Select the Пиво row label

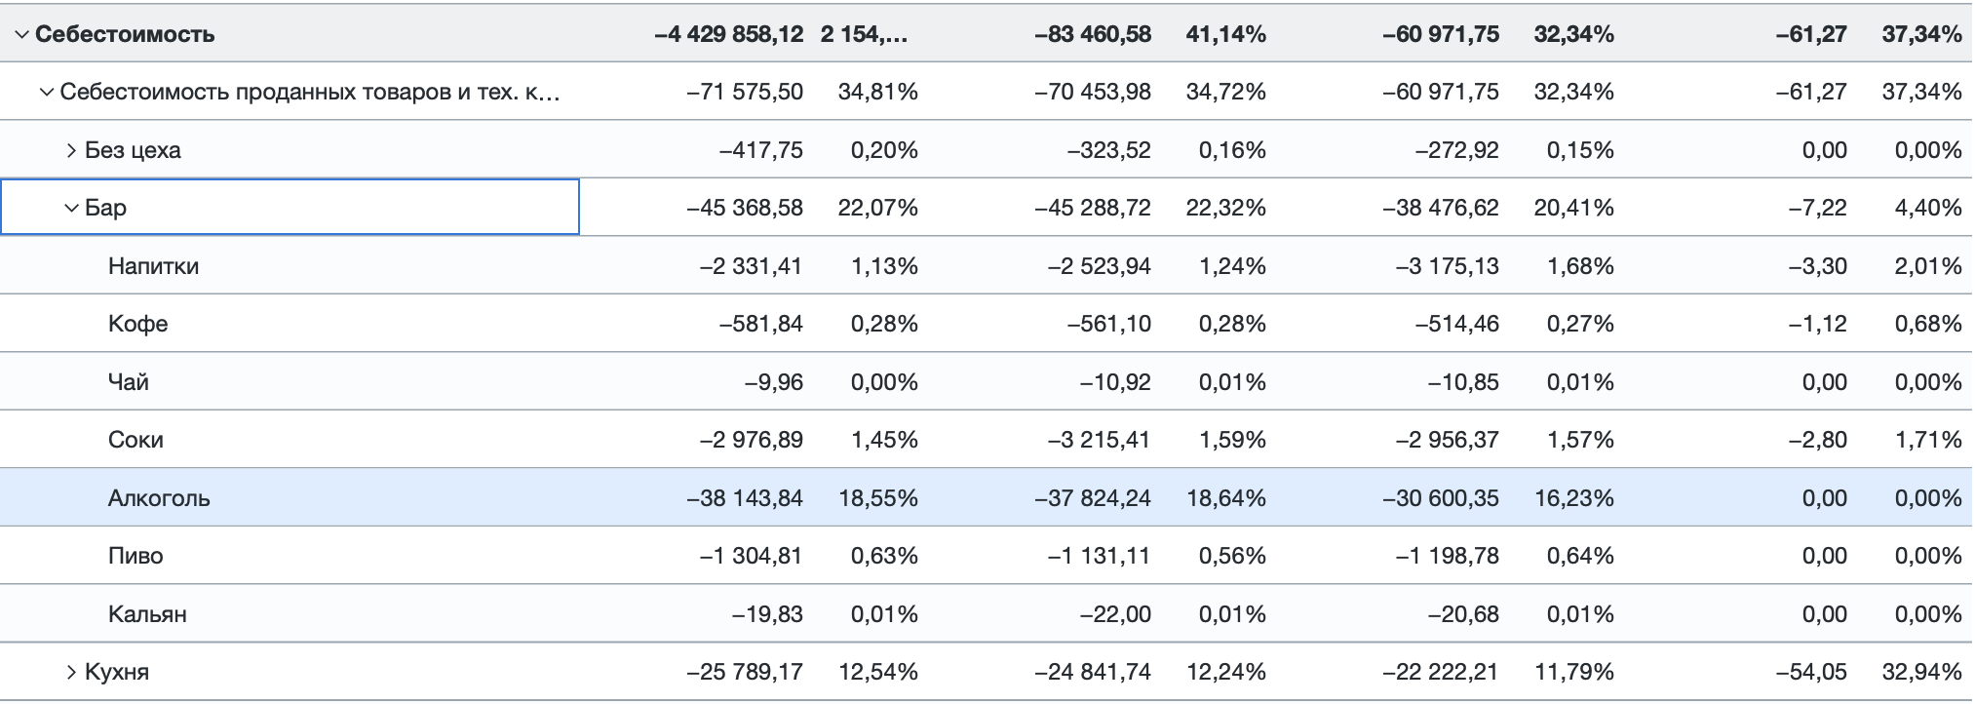tap(136, 556)
